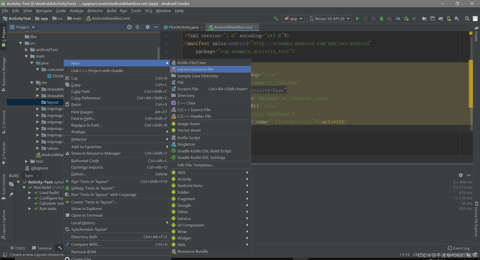
Task: Run the app with green play button
Action: click(x=357, y=19)
